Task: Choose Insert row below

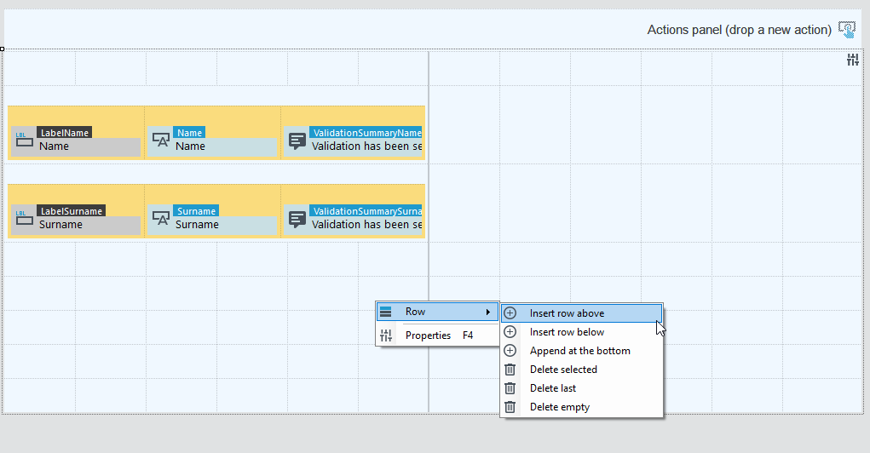Action: (x=581, y=332)
